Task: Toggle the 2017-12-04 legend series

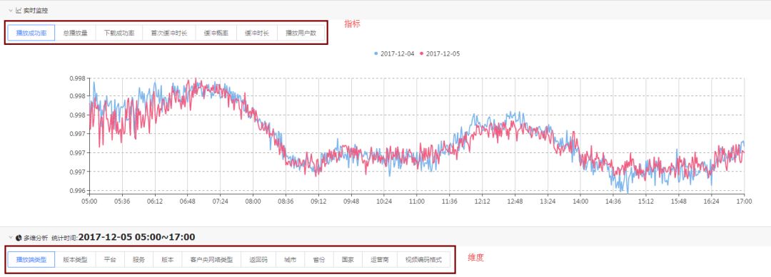Action: (394, 53)
